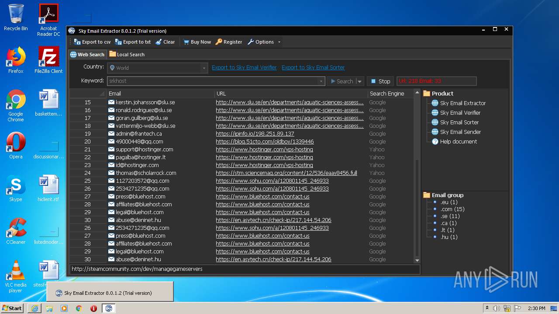Click Internet Explorer taskbar icon
559x314 pixels.
[35, 308]
